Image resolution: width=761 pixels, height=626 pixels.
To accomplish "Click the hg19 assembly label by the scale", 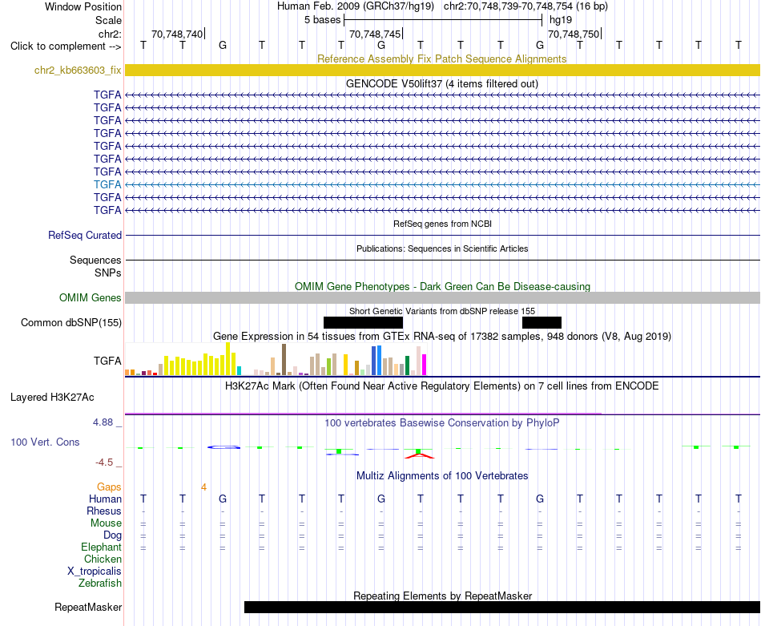I will [x=561, y=20].
